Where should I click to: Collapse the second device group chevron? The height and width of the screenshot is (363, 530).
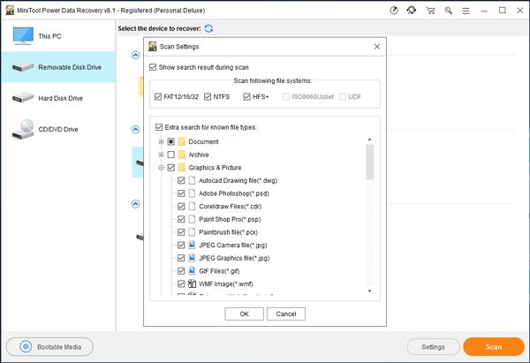pyautogui.click(x=135, y=129)
